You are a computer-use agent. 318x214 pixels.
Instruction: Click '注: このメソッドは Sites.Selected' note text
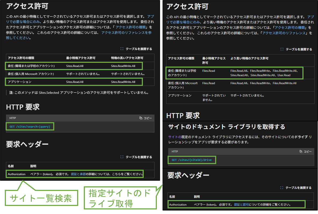tap(79, 93)
